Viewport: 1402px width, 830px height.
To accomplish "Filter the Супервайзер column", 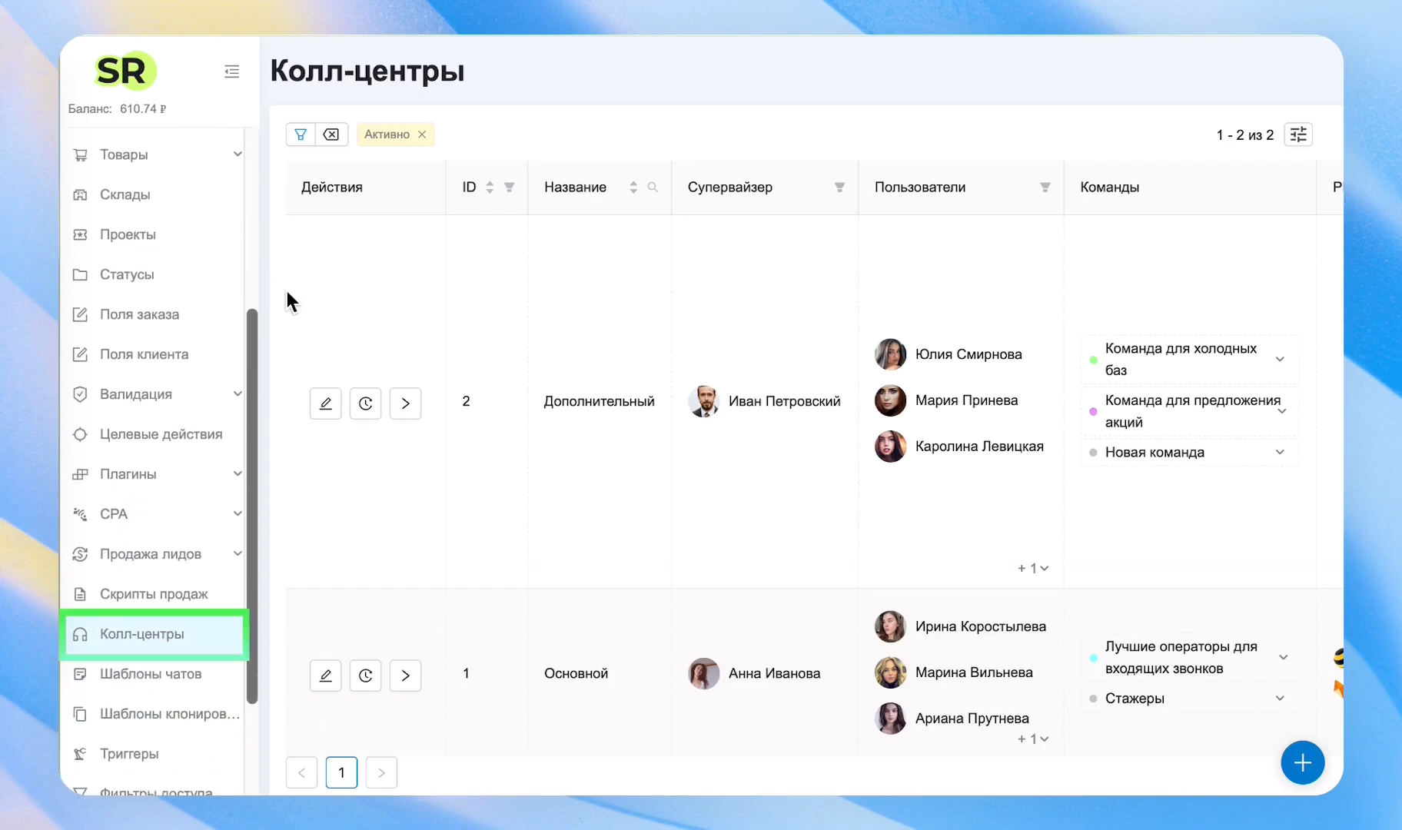I will [x=839, y=188].
